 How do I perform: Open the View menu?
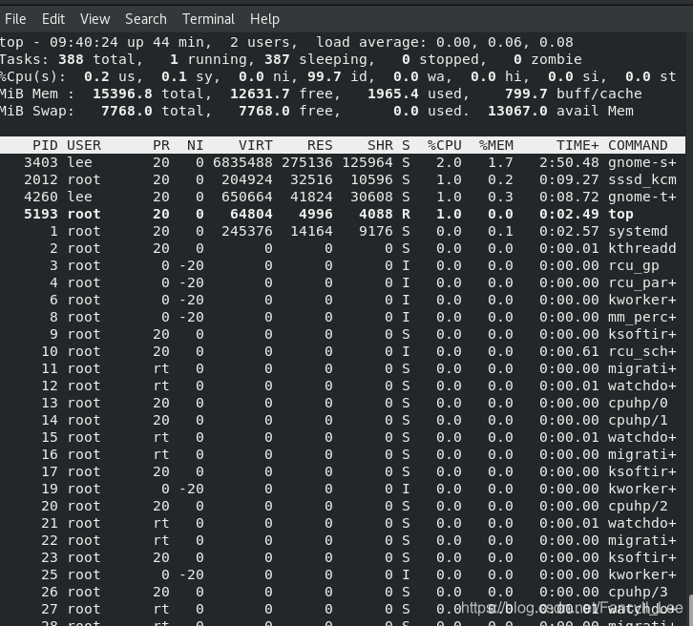(94, 19)
